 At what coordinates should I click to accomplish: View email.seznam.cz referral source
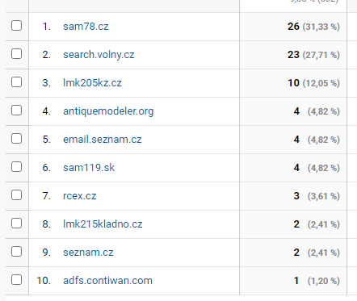click(103, 140)
